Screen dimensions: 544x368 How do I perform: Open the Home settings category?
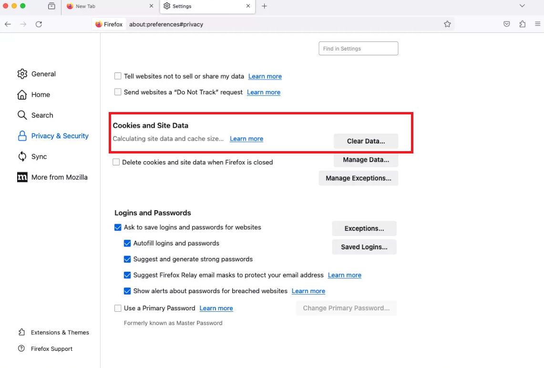(34, 95)
